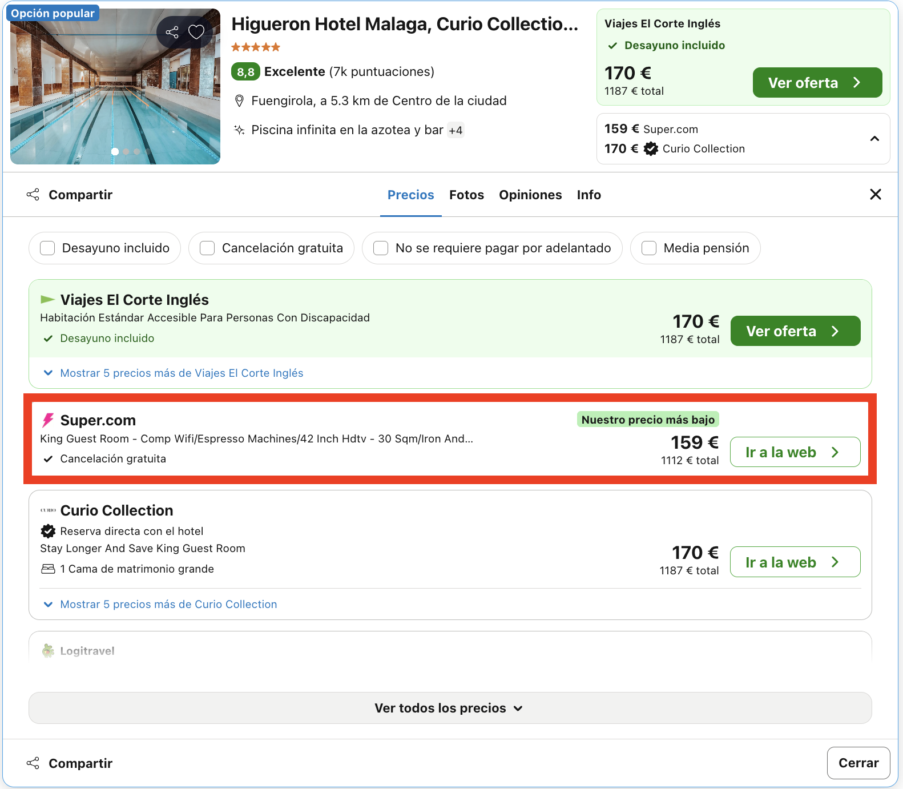The width and height of the screenshot is (903, 789).
Task: Click the sparkle amenities icon beside Piscina infinita
Action: (x=240, y=130)
